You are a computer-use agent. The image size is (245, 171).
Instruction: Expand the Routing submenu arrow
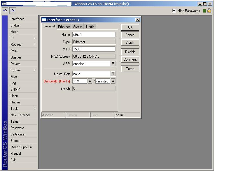point(34,44)
